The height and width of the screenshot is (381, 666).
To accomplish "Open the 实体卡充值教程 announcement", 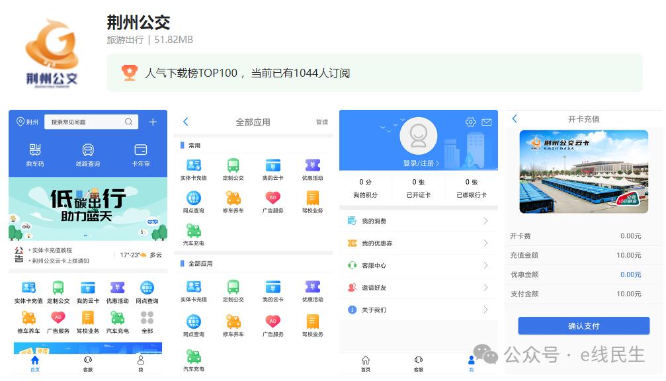I will (x=50, y=250).
